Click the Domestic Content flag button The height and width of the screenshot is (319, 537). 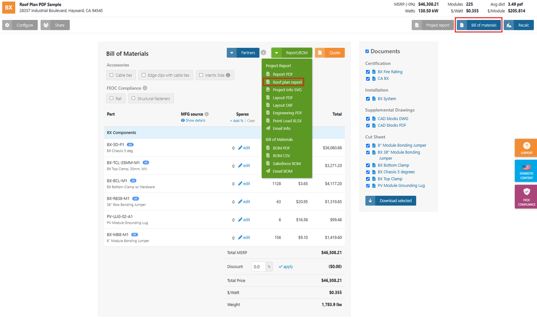coord(526,171)
